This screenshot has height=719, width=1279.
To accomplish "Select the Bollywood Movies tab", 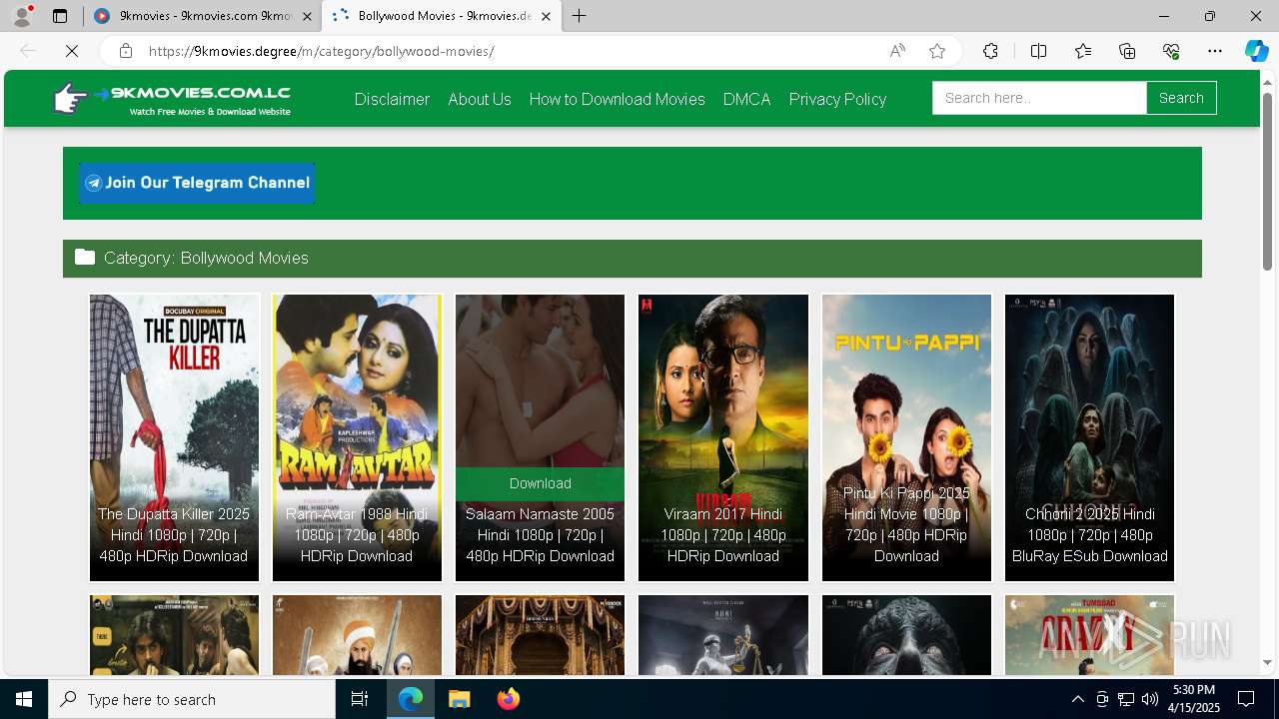I will click(x=441, y=16).
